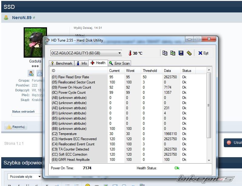Switch to the Benchmark tab

(x=62, y=63)
